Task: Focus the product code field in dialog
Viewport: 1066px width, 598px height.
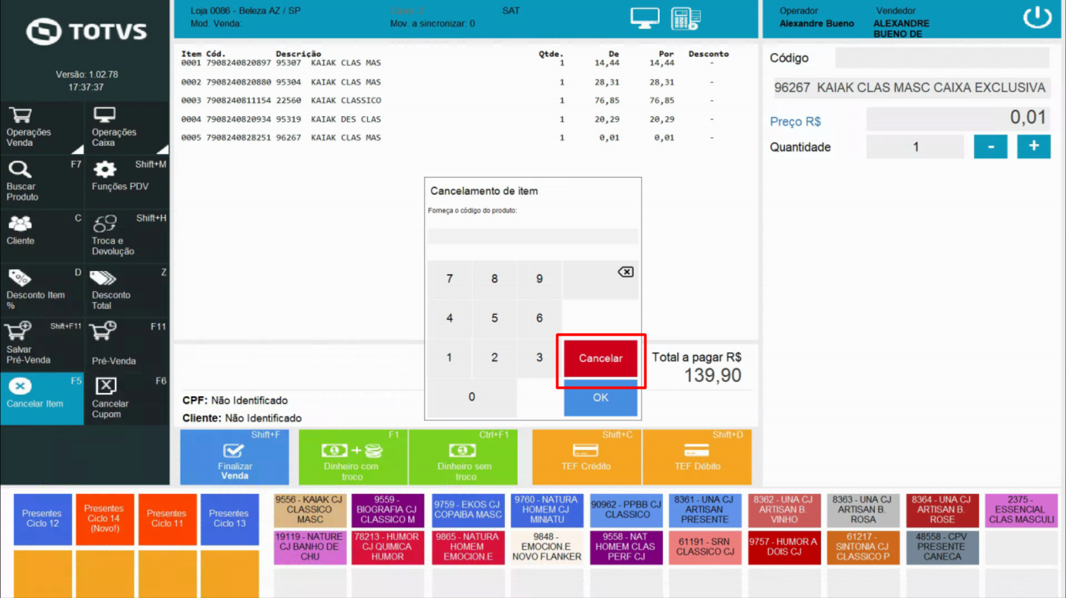Action: pos(533,235)
